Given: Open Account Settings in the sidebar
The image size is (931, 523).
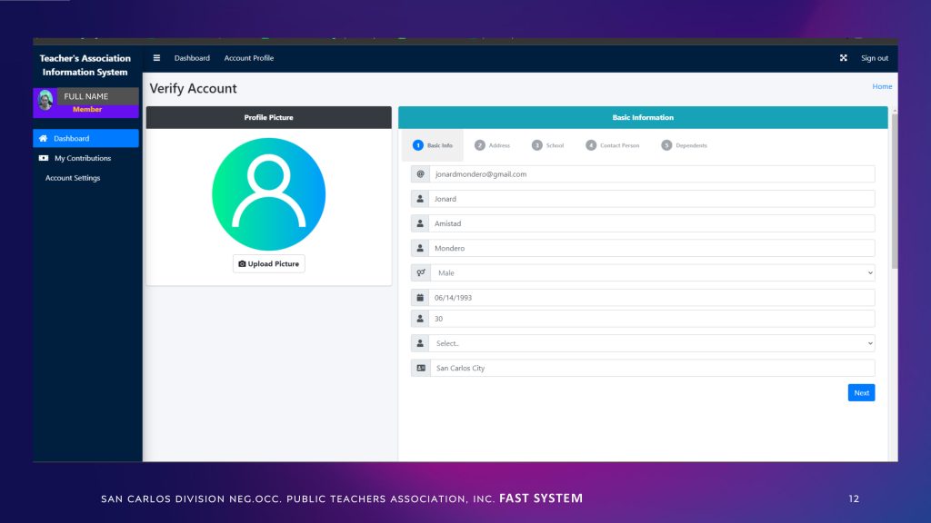Looking at the screenshot, I should point(73,178).
